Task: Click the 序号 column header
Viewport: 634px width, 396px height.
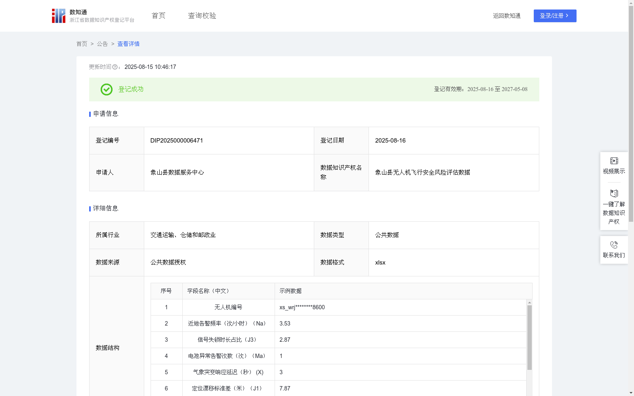Action: 166,291
